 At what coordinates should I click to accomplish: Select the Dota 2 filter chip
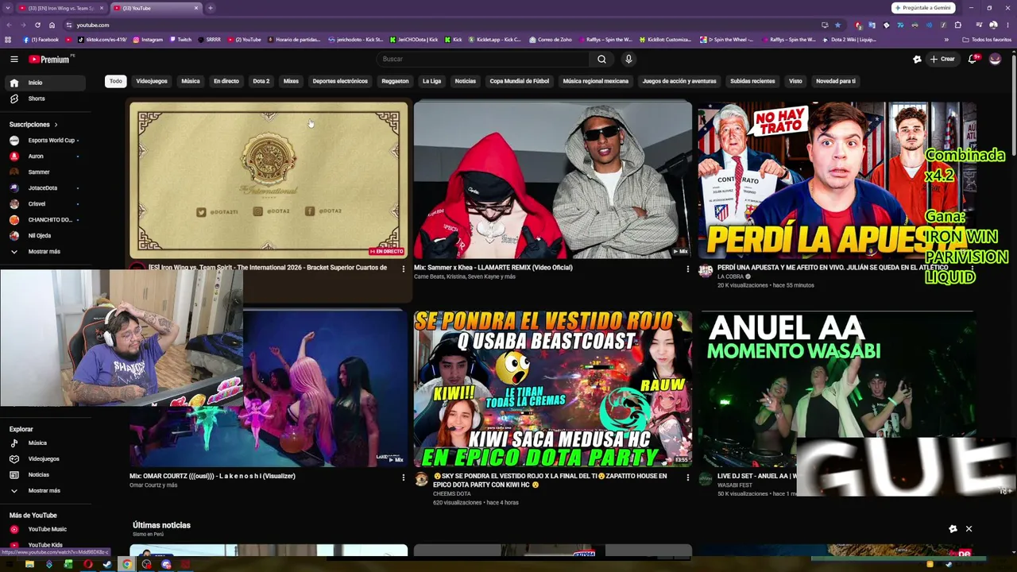click(261, 81)
